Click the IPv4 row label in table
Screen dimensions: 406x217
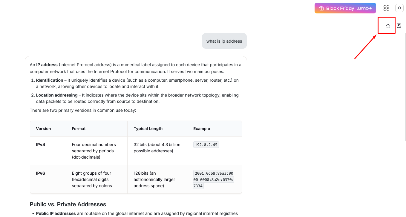pyautogui.click(x=41, y=145)
